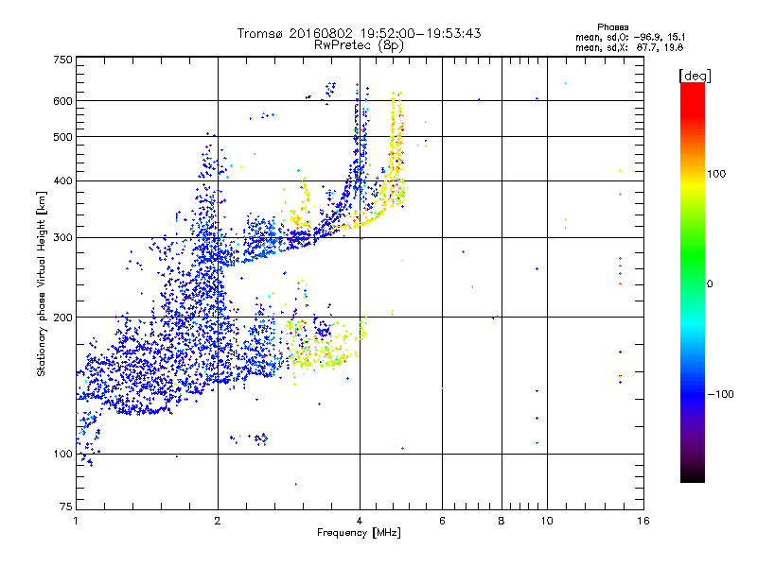Click the y-axis tick label '75'
Image resolution: width=757 pixels, height=567 pixels.
pyautogui.click(x=66, y=507)
